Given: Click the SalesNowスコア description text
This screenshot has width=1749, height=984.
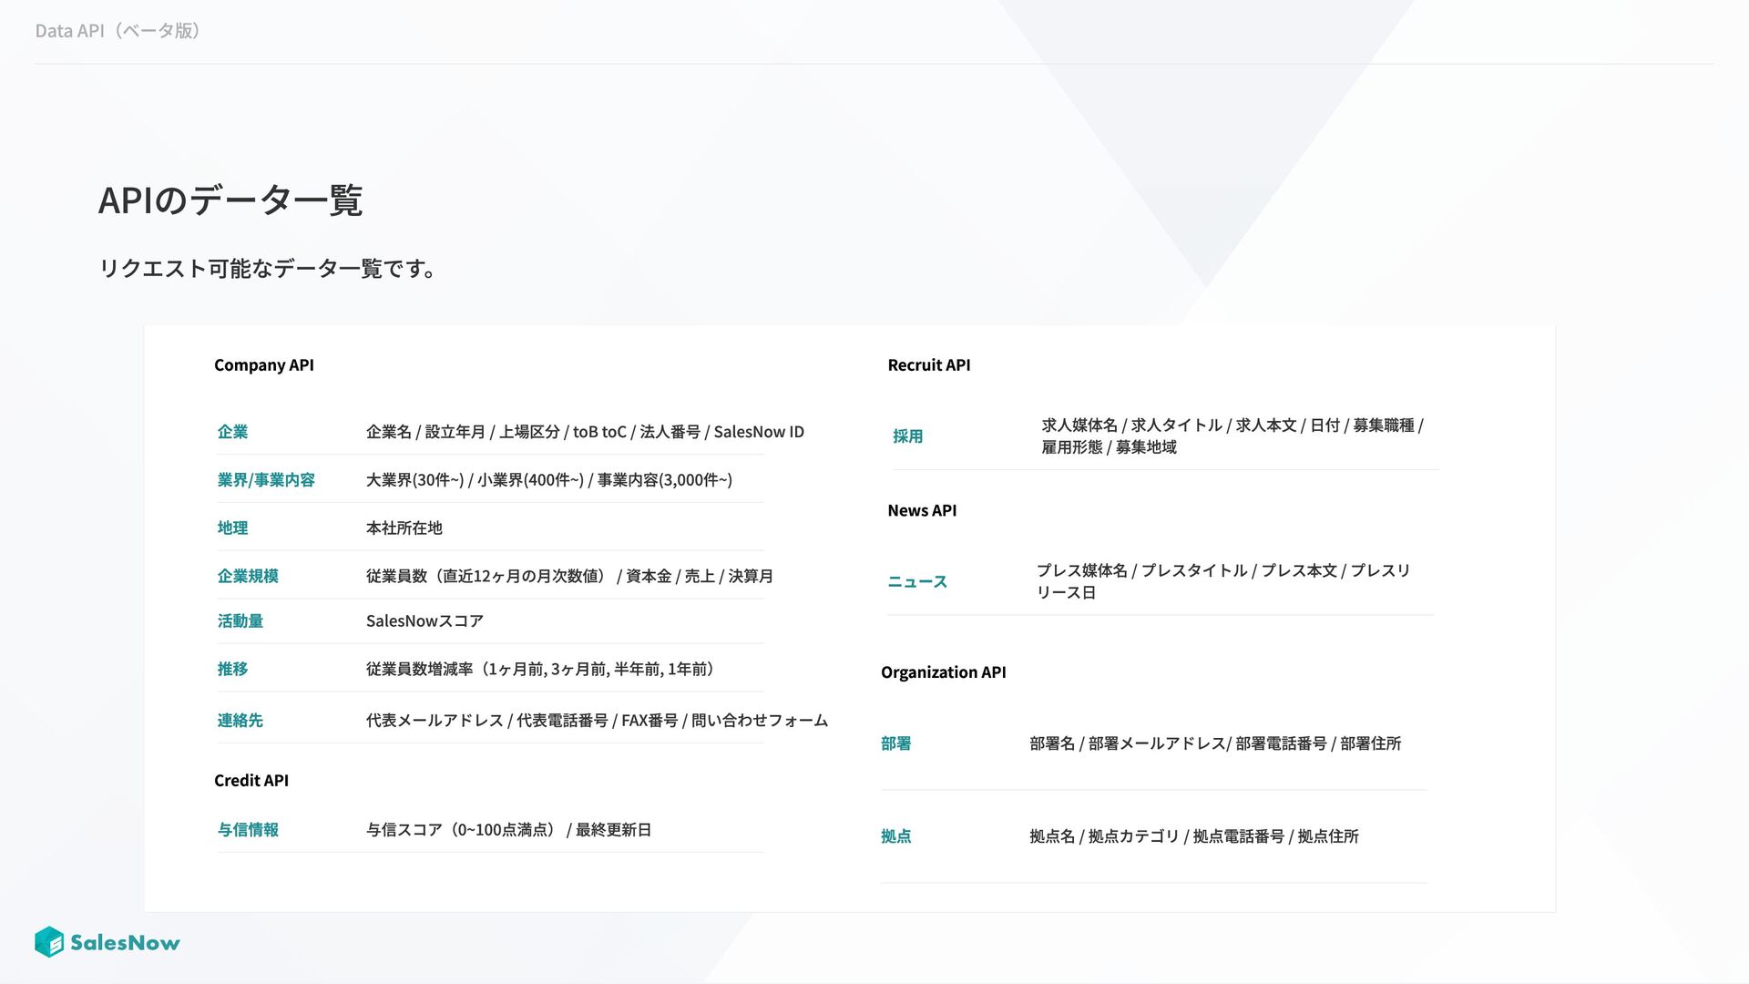Looking at the screenshot, I should (424, 621).
